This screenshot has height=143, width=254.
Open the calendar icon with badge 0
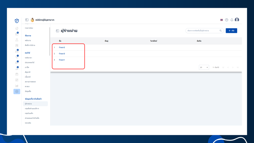(17, 34)
